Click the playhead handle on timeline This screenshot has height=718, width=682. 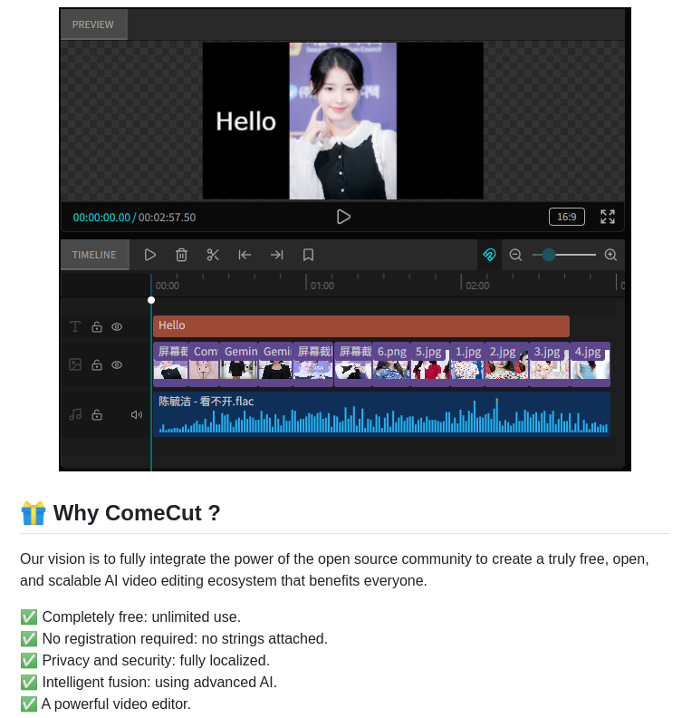(151, 300)
